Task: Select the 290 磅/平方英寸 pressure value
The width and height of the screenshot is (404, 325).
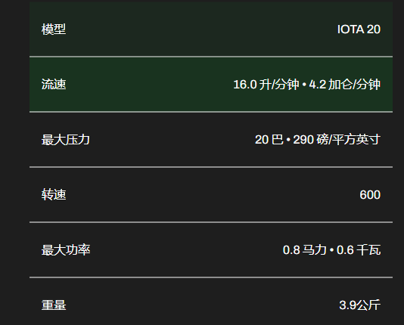Action: tap(337, 140)
